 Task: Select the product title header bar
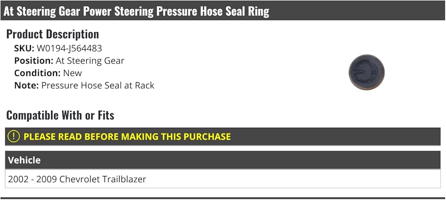[x=223, y=11]
